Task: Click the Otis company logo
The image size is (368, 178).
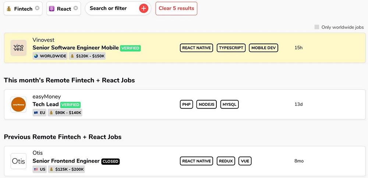Action: [18, 161]
